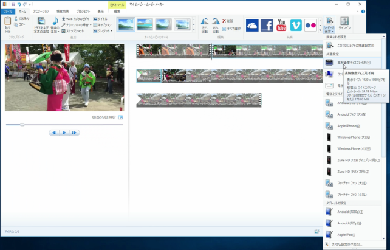The width and height of the screenshot is (390, 250).
Task: Switch to the アニメーション tab
Action: tap(41, 11)
